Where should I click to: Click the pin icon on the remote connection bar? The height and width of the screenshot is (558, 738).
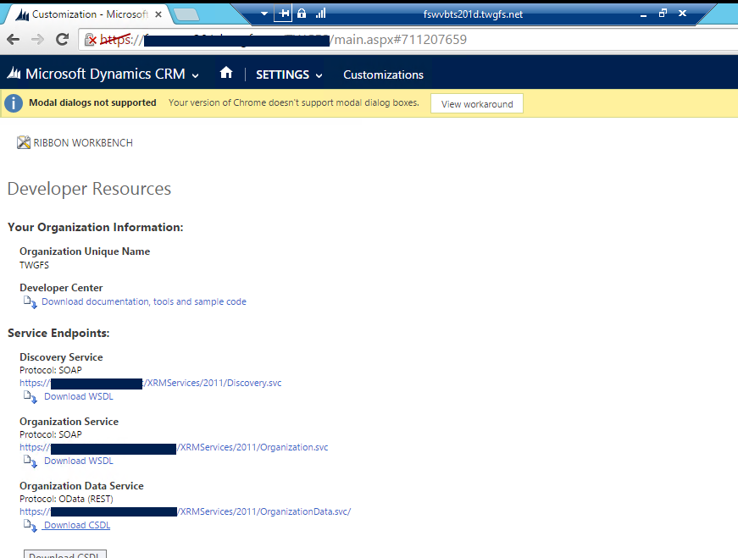(283, 14)
